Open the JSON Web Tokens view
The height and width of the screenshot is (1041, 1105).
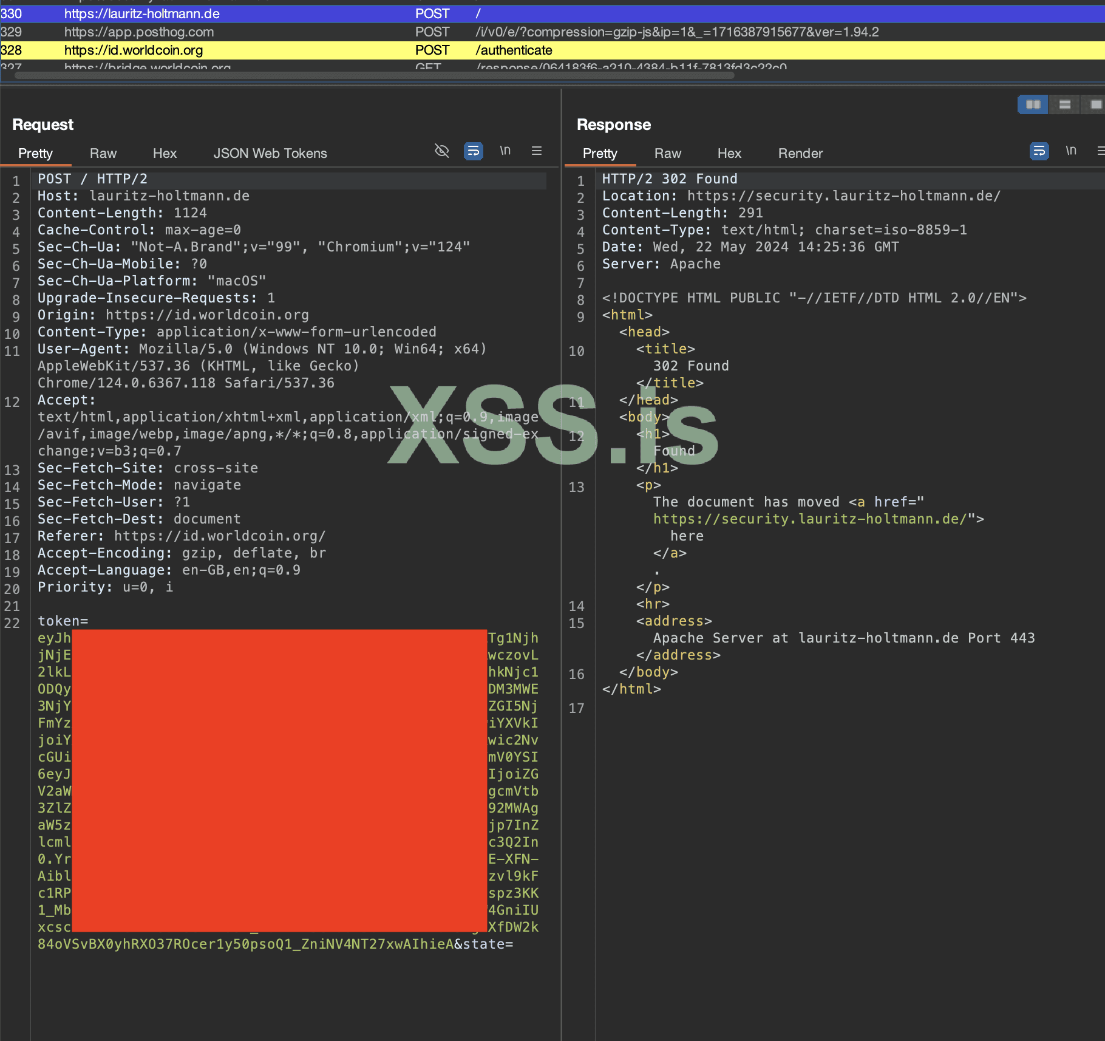(270, 153)
